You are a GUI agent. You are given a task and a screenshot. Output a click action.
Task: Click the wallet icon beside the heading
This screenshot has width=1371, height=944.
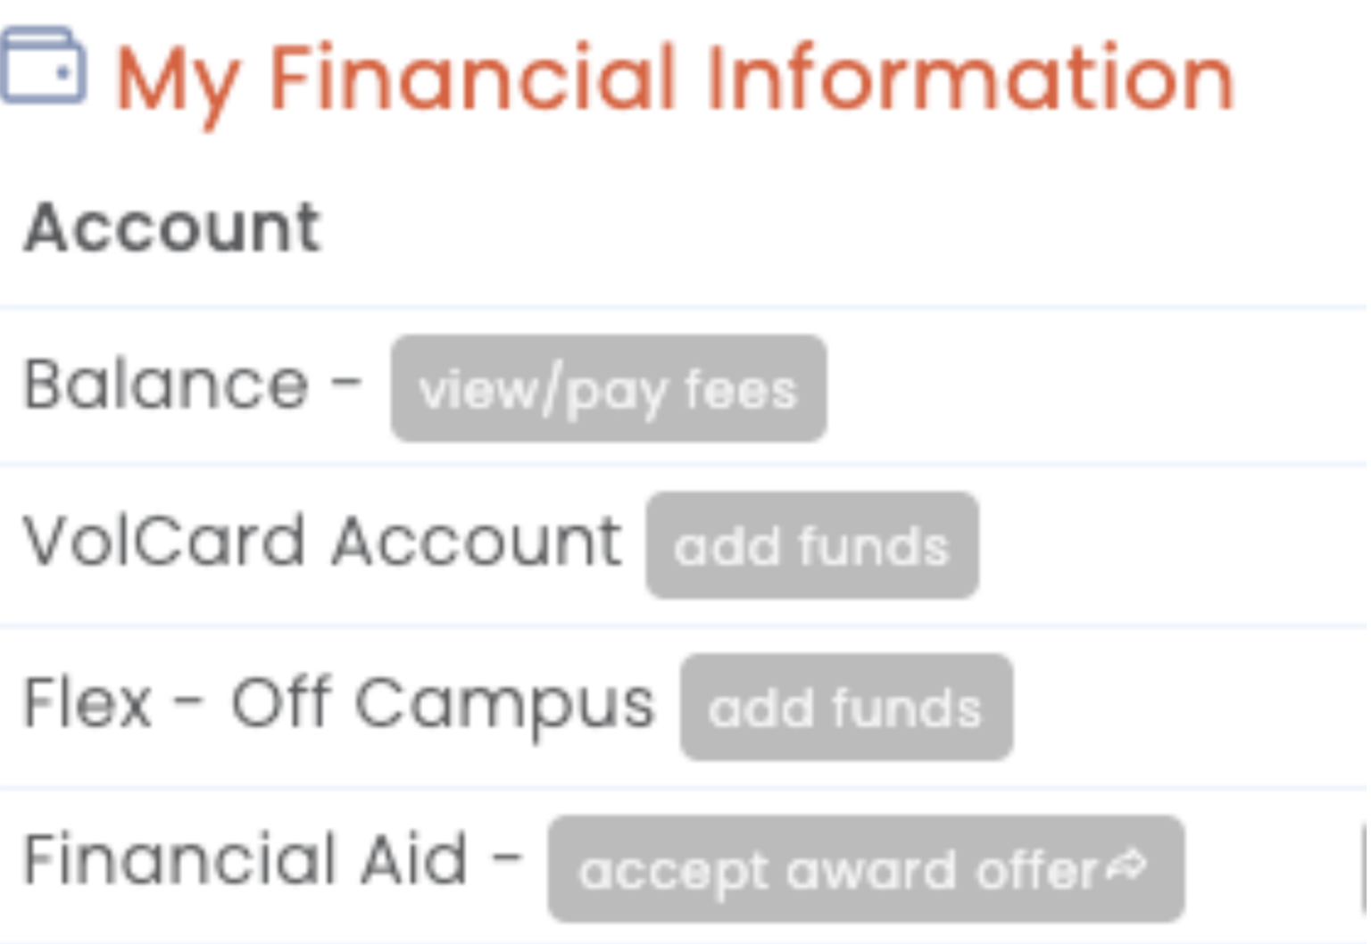43,67
